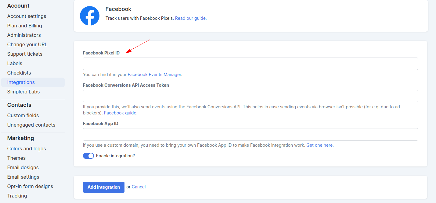Focus the Conversions API Access Token field
This screenshot has height=203, width=436.
coord(250,96)
